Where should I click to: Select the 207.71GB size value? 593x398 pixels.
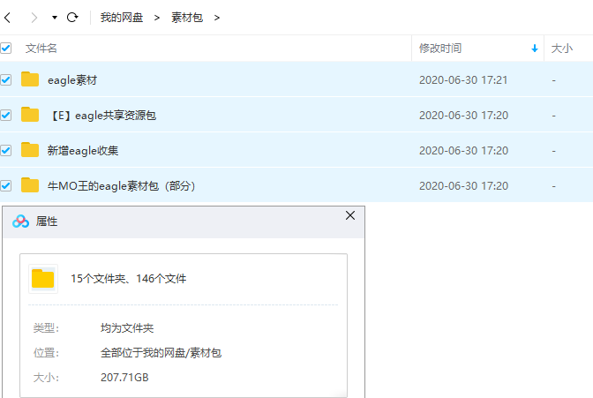[x=124, y=378]
